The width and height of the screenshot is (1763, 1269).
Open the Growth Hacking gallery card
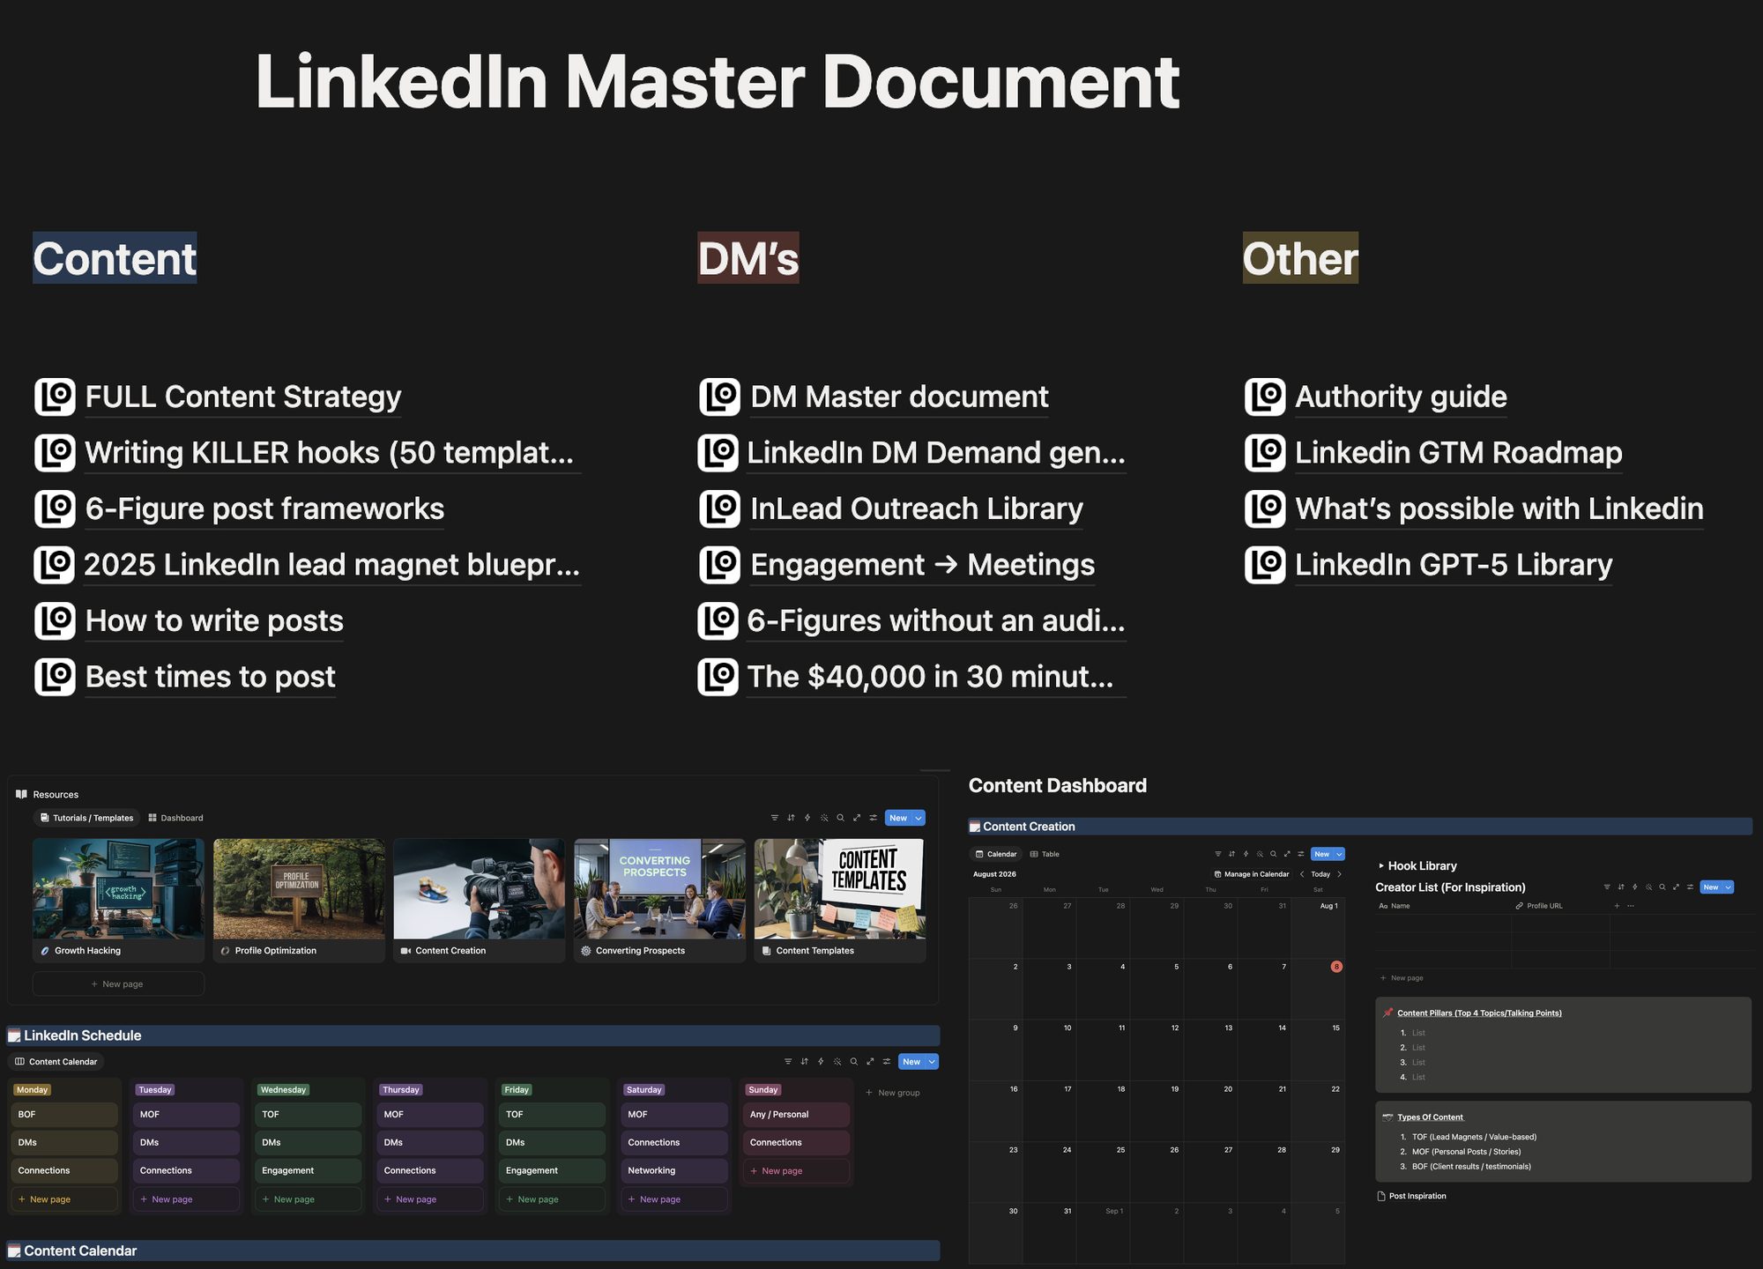(118, 900)
